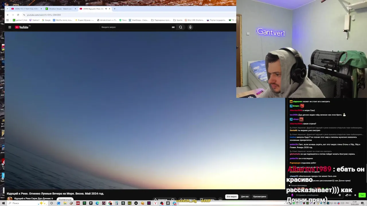Go back with the browser back arrow
This screenshot has width=367, height=206.
tap(8, 15)
